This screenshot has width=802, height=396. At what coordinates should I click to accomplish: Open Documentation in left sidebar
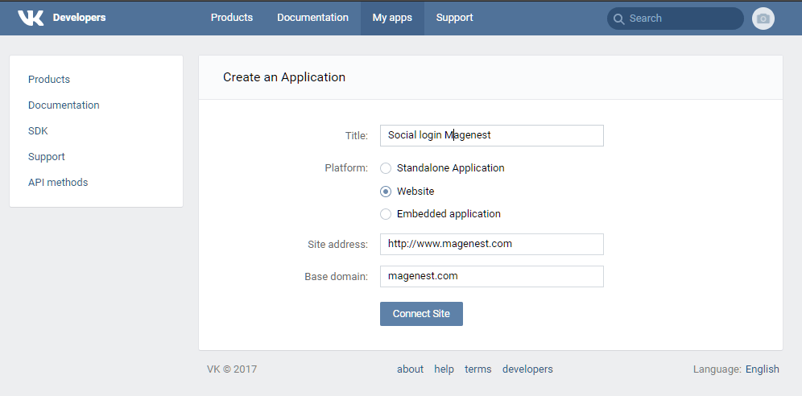click(64, 105)
